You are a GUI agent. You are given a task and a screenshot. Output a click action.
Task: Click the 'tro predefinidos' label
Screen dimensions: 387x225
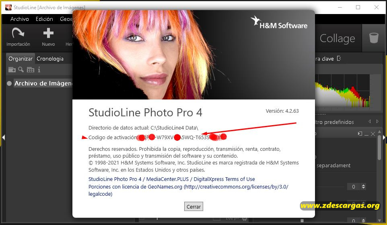point(334,122)
